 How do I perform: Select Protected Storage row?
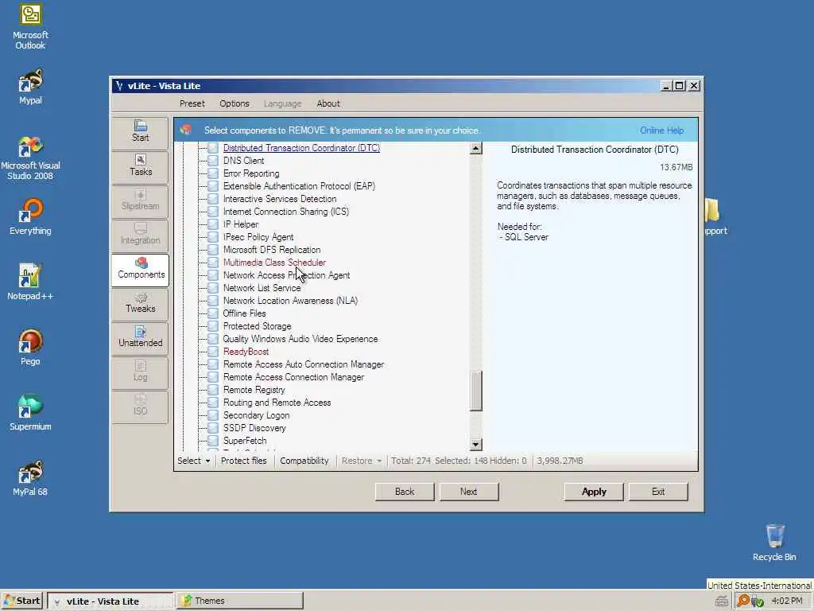257,326
